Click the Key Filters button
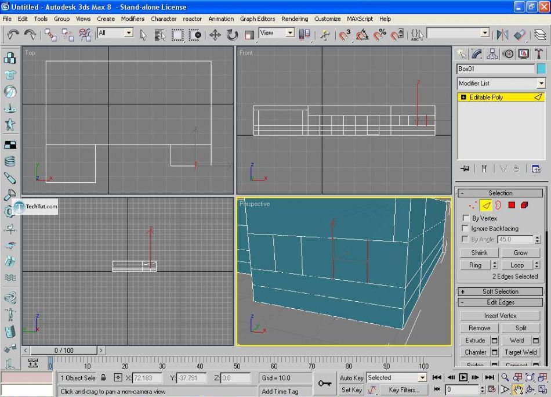The width and height of the screenshot is (551, 397). (404, 389)
